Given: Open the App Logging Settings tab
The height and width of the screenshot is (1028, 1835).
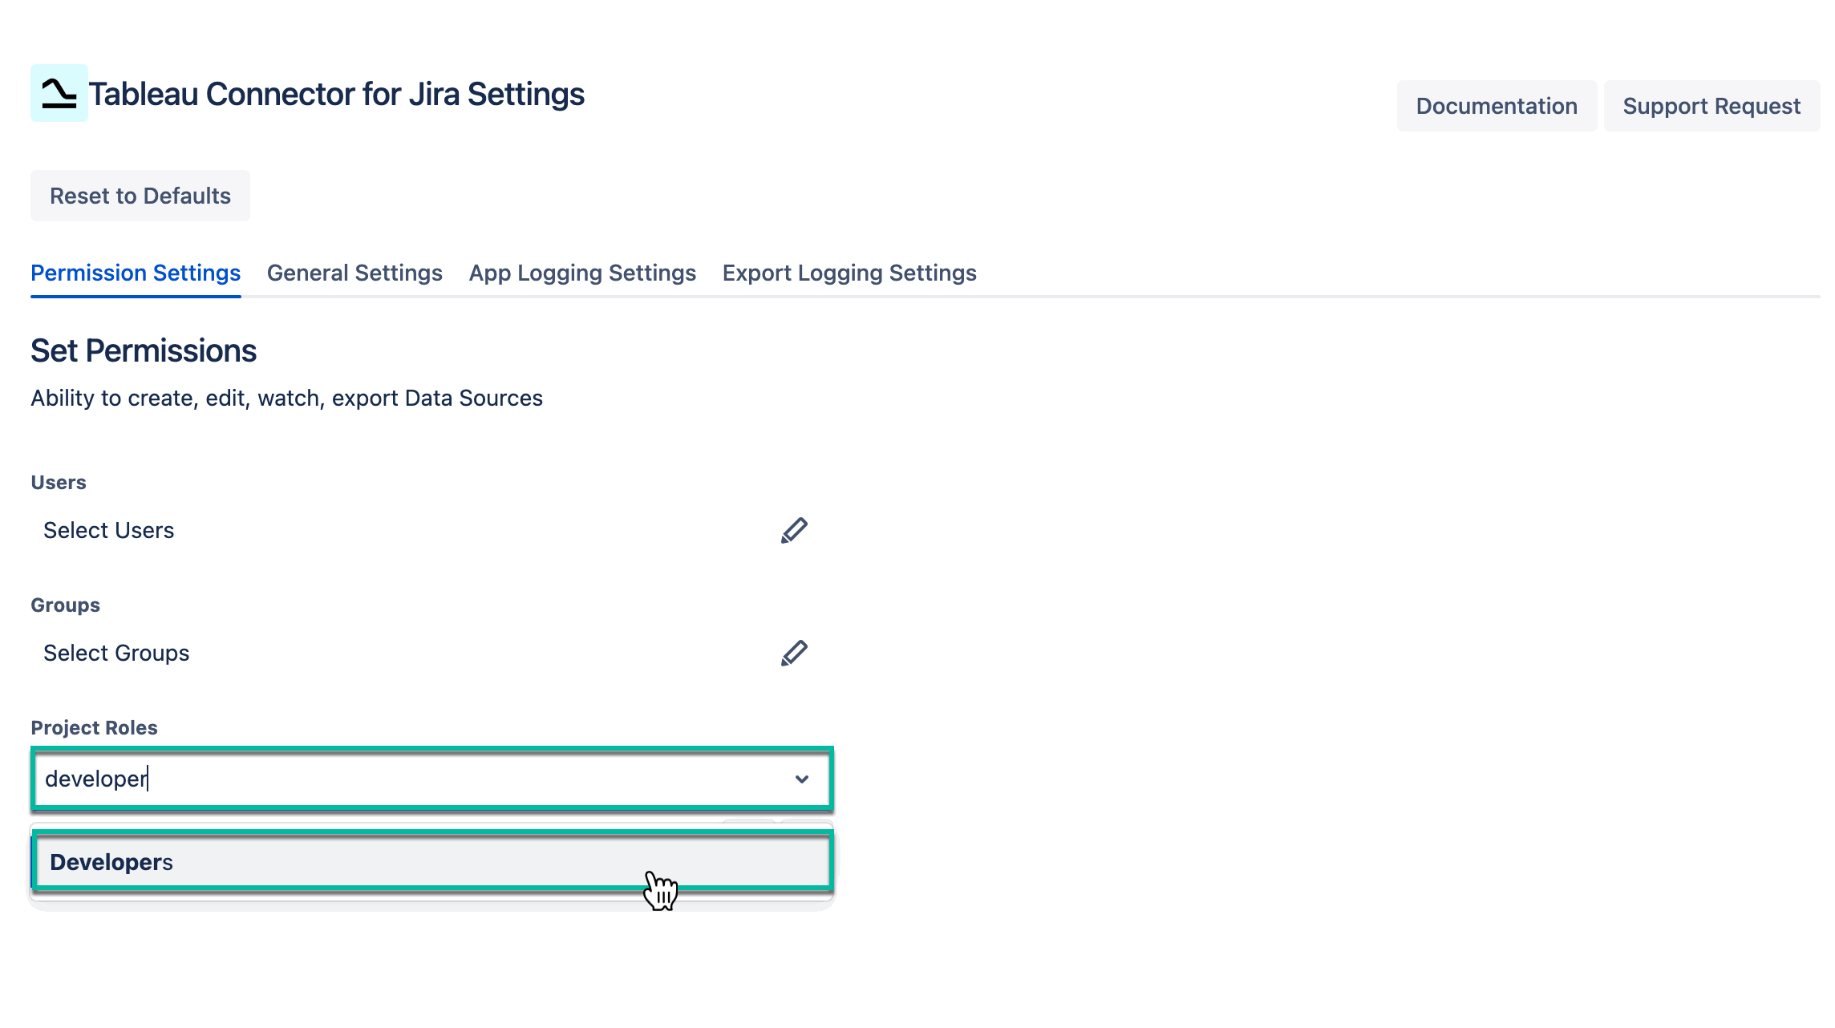Looking at the screenshot, I should coord(582,273).
